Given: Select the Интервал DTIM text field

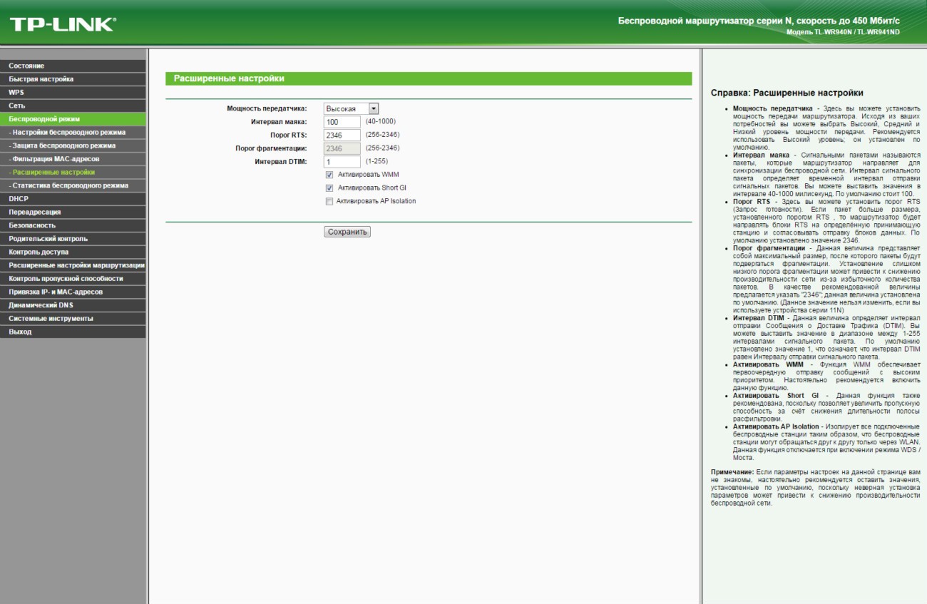Looking at the screenshot, I should pos(342,162).
